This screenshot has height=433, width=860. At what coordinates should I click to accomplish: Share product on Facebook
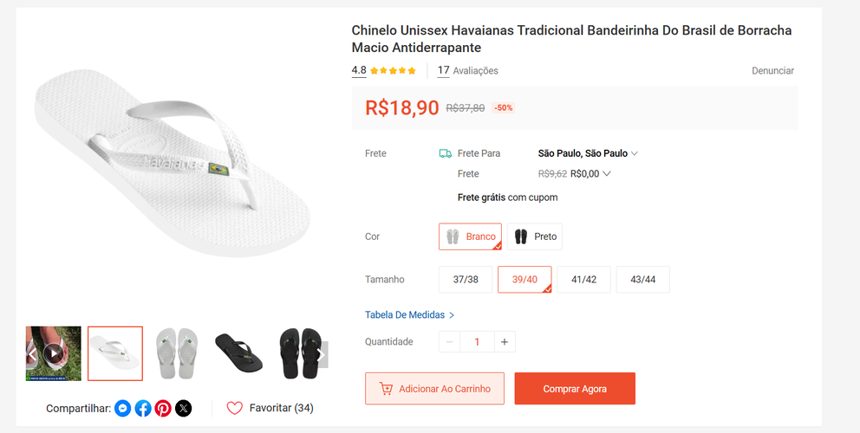(143, 408)
